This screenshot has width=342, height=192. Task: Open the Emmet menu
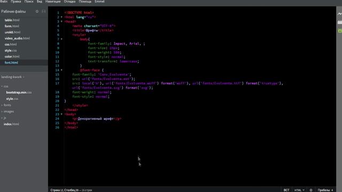pos(99,2)
